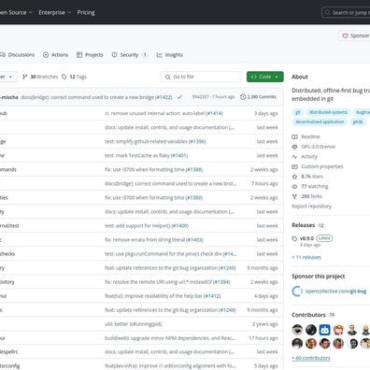This screenshot has width=370, height=370.
Task: Open pull request #1394 remote URI
Action: point(221,282)
